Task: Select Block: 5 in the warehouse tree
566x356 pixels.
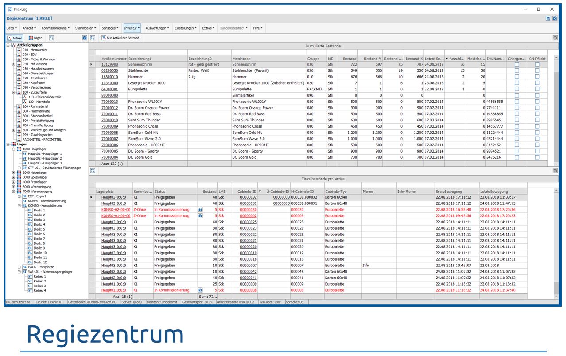Action: [39, 229]
